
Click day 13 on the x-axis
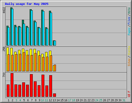coord(54,100)
